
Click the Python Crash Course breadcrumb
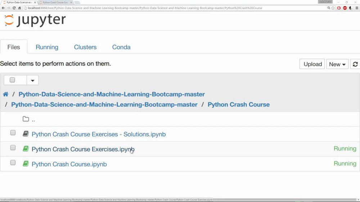click(x=239, y=105)
